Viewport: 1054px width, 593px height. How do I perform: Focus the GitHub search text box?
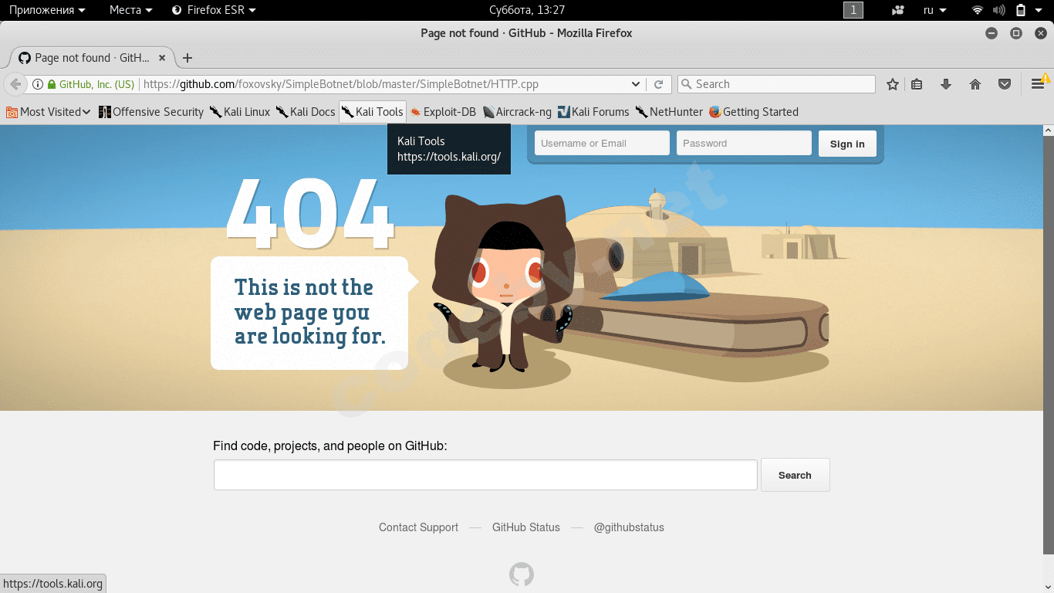[x=485, y=475]
